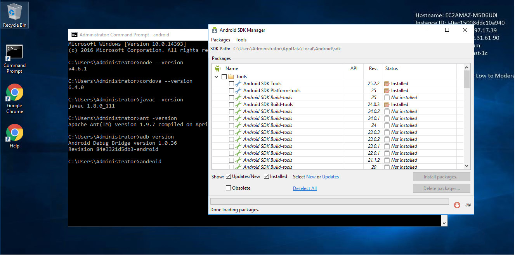Click the Deselect All link
This screenshot has width=515, height=255.
(305, 188)
